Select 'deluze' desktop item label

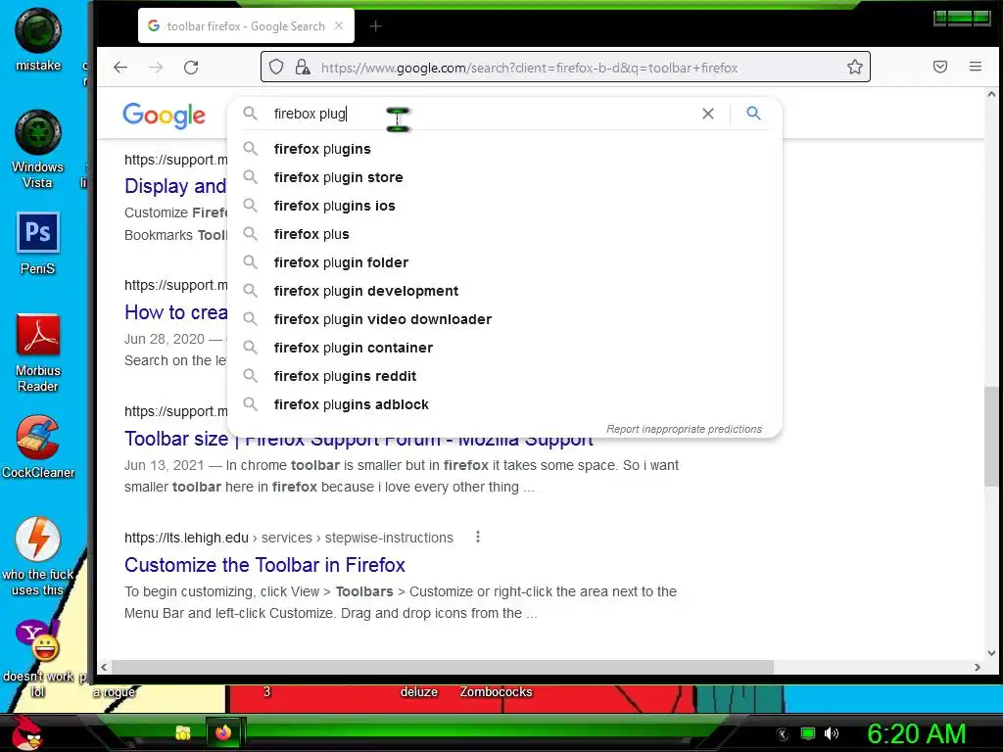tap(419, 692)
